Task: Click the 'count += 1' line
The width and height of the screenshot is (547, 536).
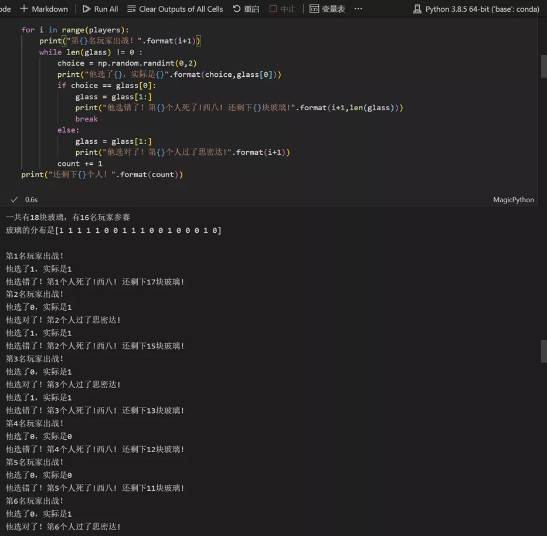Action: [x=80, y=164]
